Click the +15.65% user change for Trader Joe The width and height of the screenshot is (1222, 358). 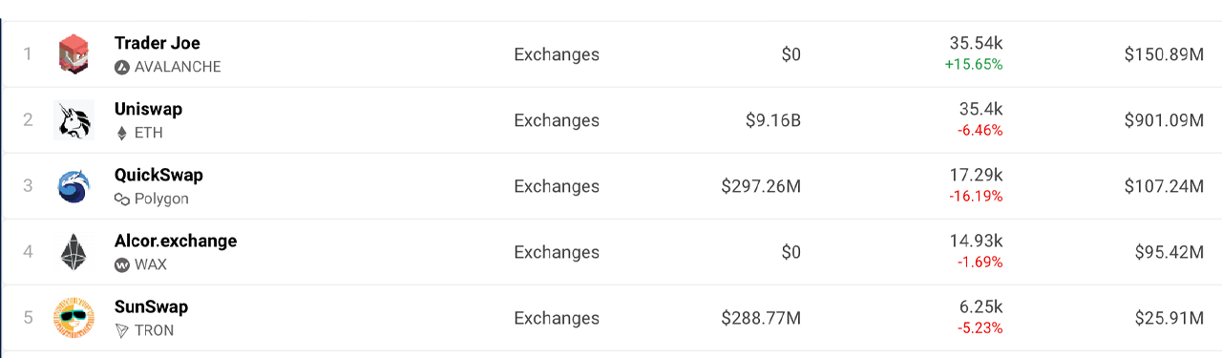[976, 64]
